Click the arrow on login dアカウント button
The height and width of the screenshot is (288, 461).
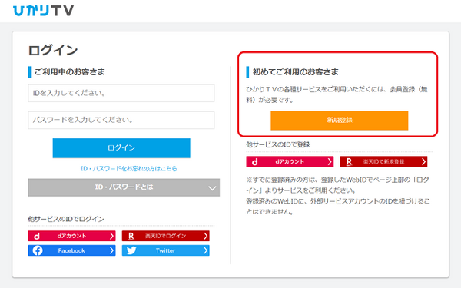111,236
